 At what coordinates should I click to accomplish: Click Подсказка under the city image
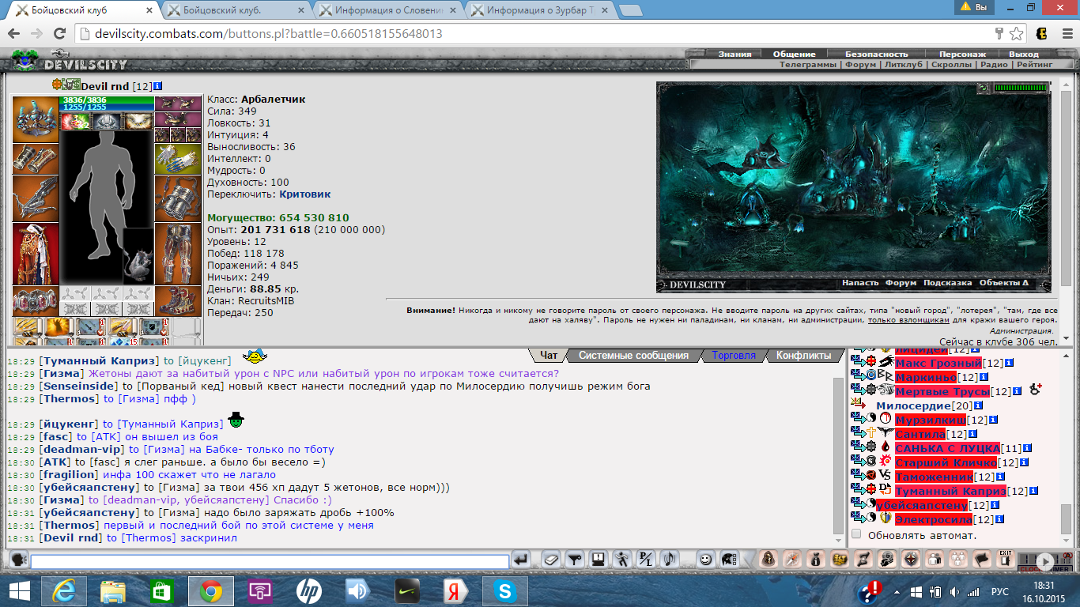pyautogui.click(x=947, y=283)
